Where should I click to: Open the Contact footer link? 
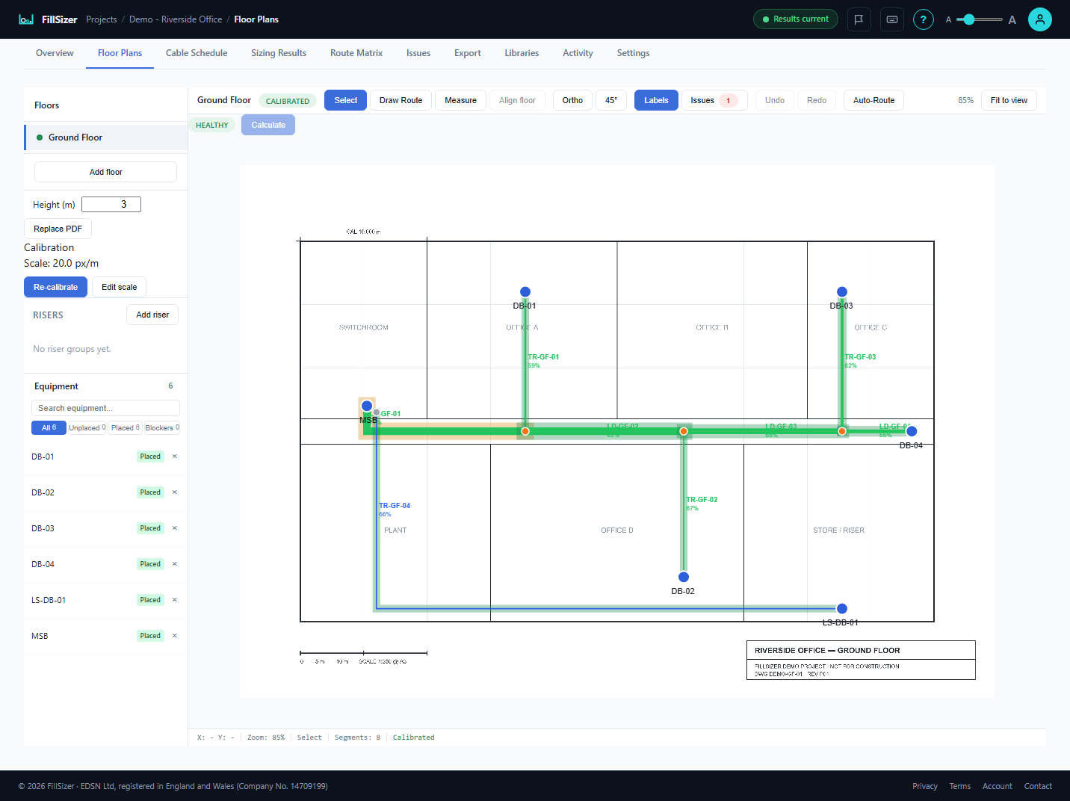click(1038, 786)
